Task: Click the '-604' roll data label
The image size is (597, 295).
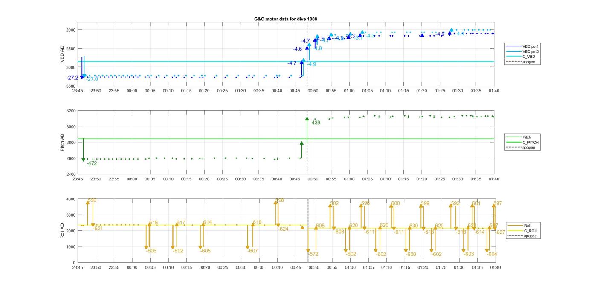Action: pyautogui.click(x=492, y=254)
